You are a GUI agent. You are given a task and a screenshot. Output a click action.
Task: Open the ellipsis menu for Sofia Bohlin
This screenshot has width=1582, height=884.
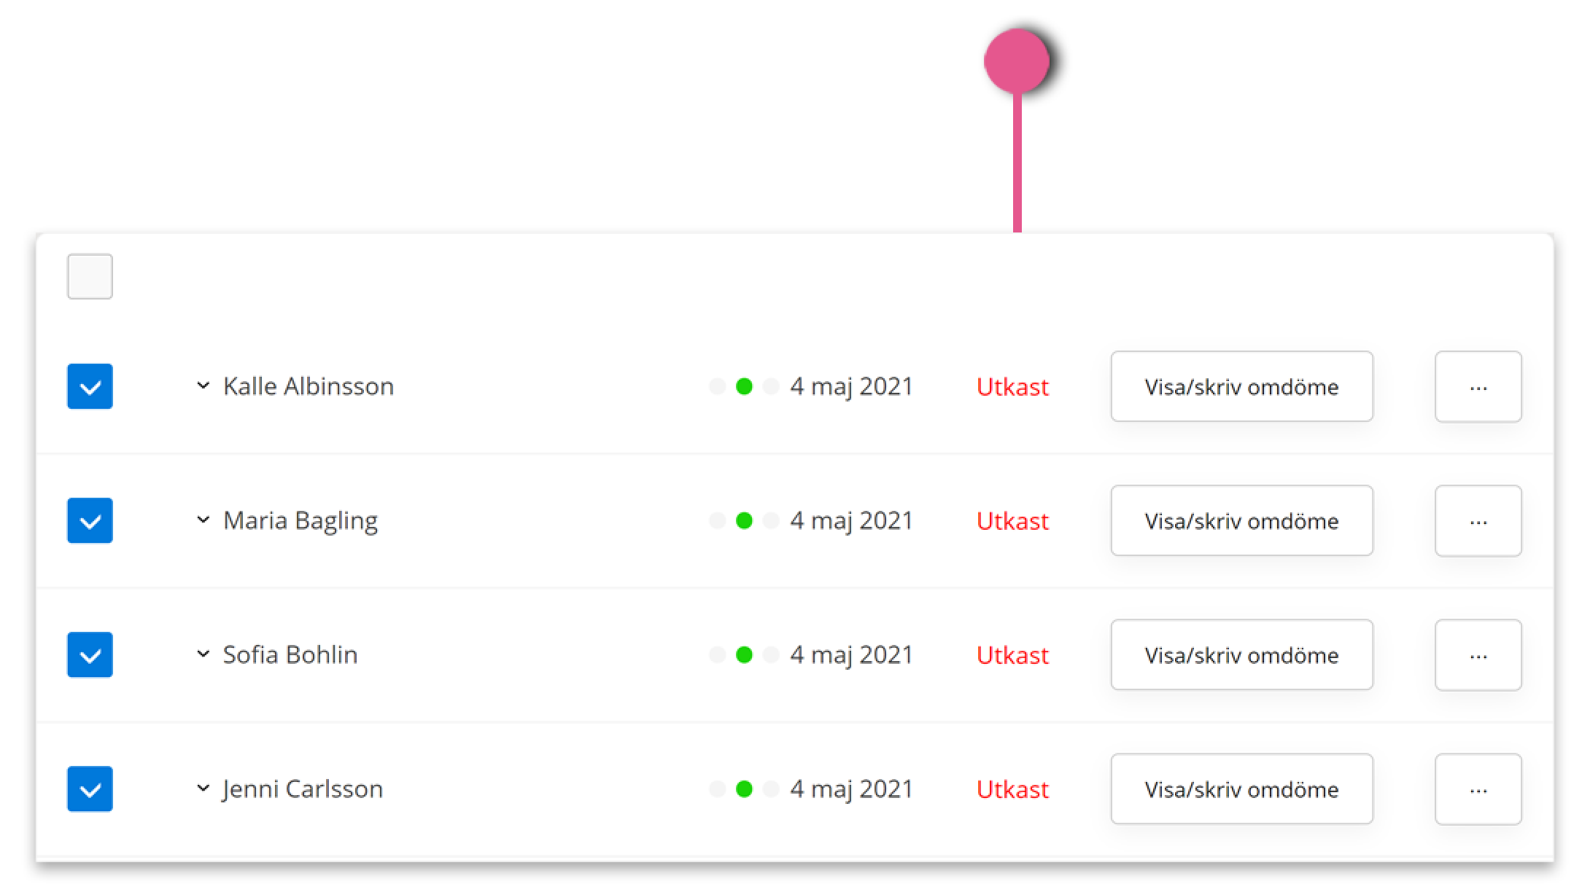[x=1478, y=655]
